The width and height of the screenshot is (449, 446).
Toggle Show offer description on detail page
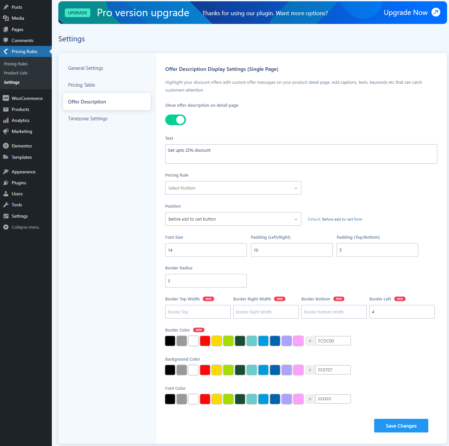[x=176, y=120]
